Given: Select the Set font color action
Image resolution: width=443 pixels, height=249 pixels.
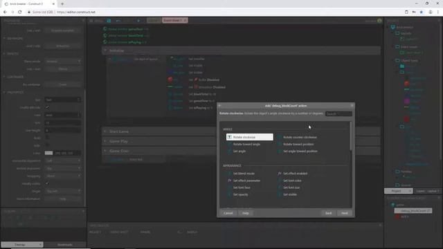Looking at the screenshot, I should coord(292,181).
